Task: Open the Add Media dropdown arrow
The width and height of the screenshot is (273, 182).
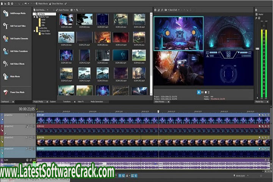Action: (x=47, y=10)
